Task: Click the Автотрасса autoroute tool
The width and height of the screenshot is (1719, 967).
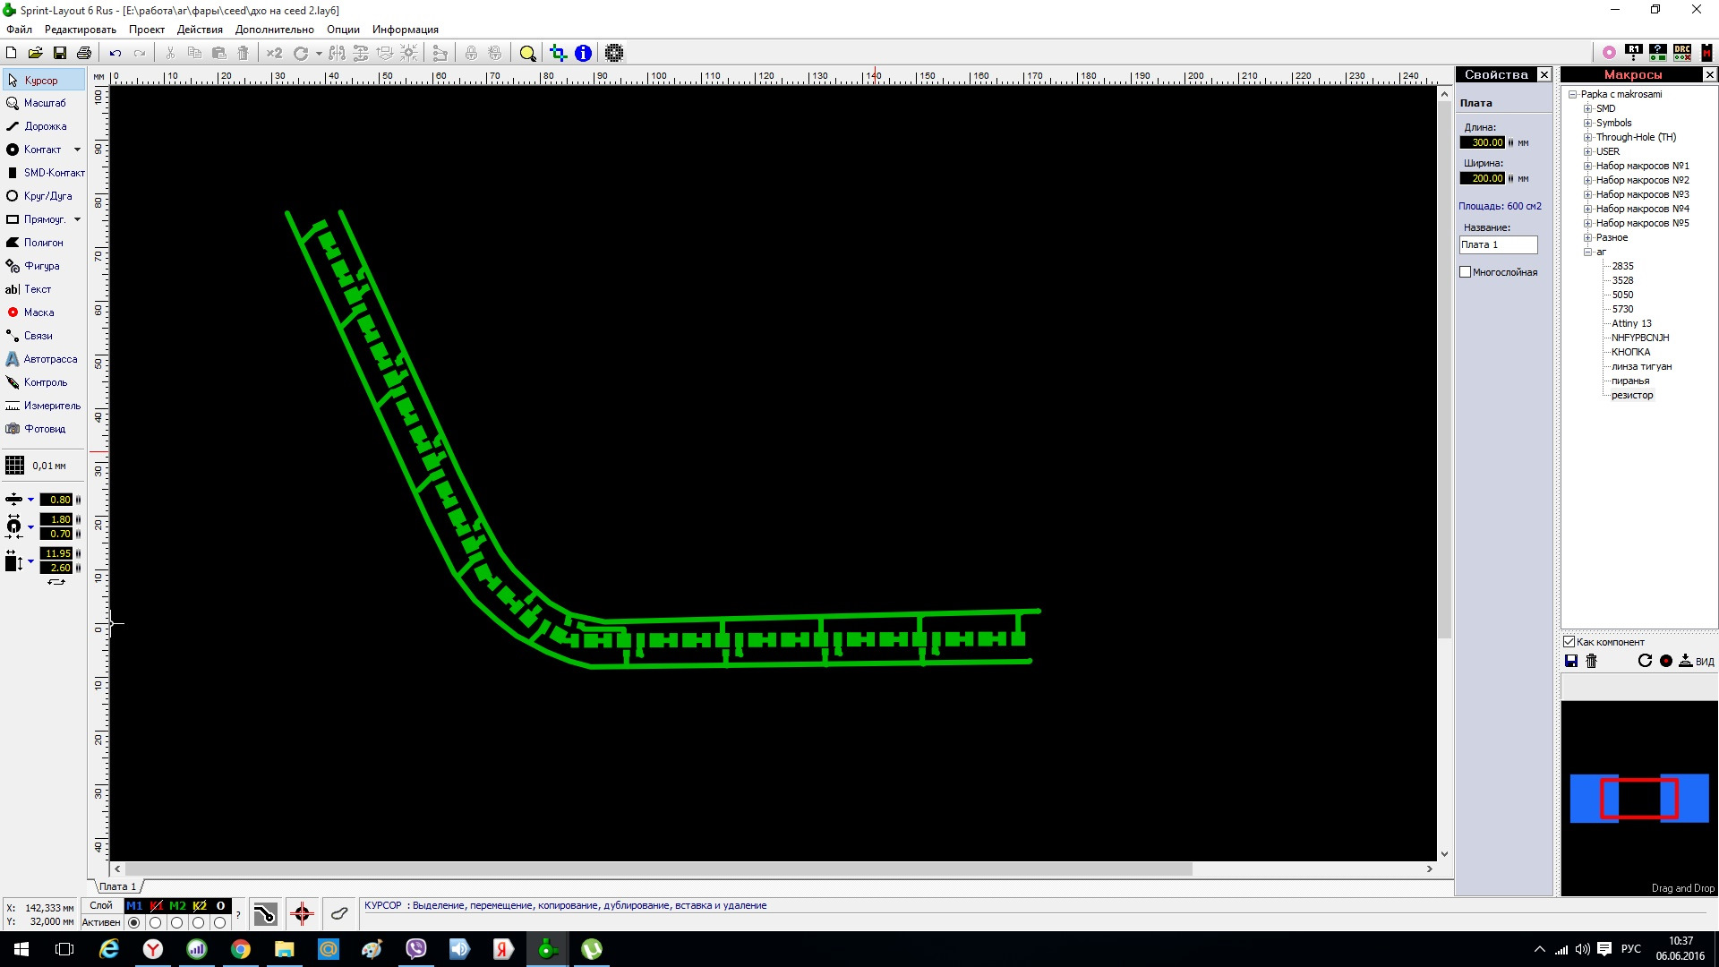Action: (x=49, y=359)
